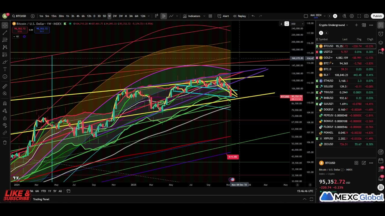Sort watchlist by Chg% column
Image resolution: width=385 pixels, height=216 pixels.
(370, 39)
